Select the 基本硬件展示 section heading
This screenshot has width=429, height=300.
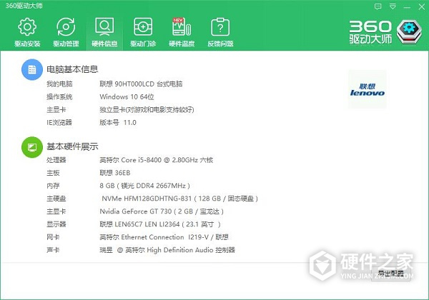(72, 146)
